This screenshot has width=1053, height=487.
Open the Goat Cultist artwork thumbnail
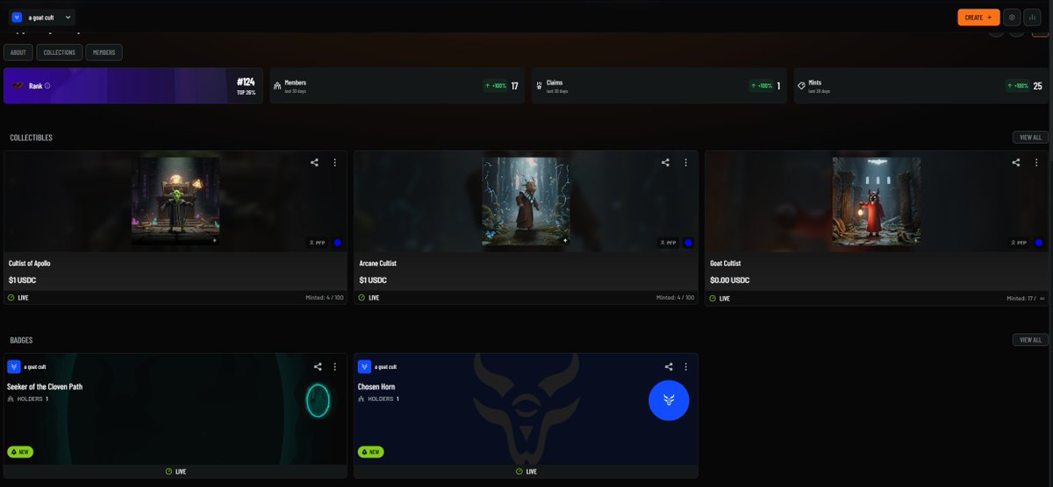click(877, 201)
